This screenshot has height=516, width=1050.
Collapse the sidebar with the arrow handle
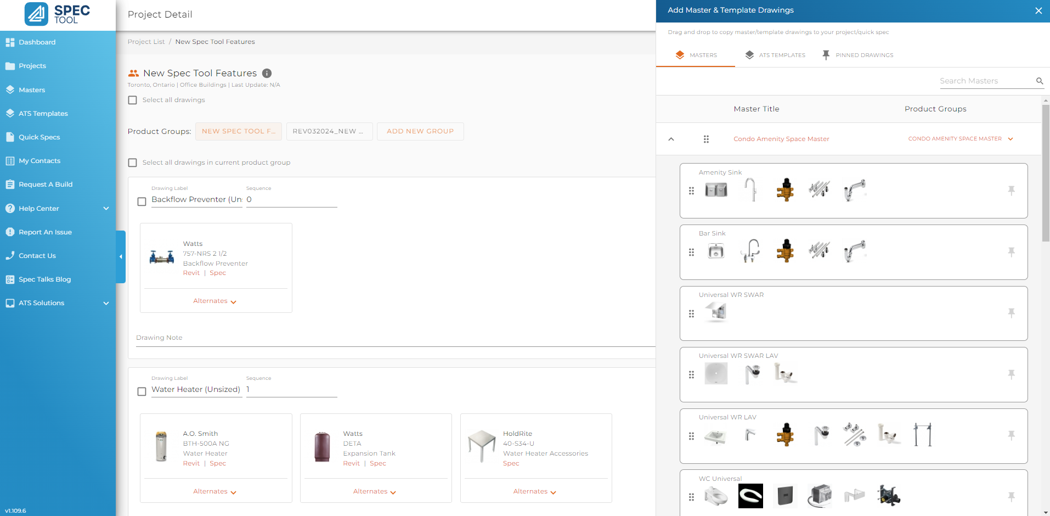coord(121,256)
